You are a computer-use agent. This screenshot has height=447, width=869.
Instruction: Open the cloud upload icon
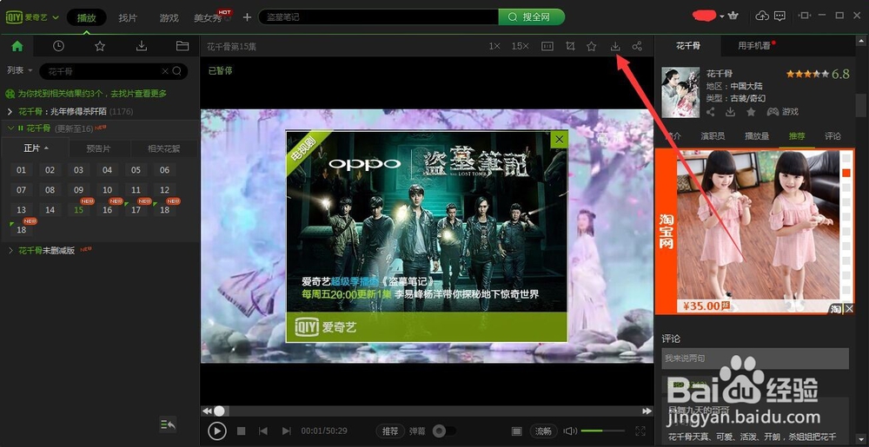tap(763, 16)
